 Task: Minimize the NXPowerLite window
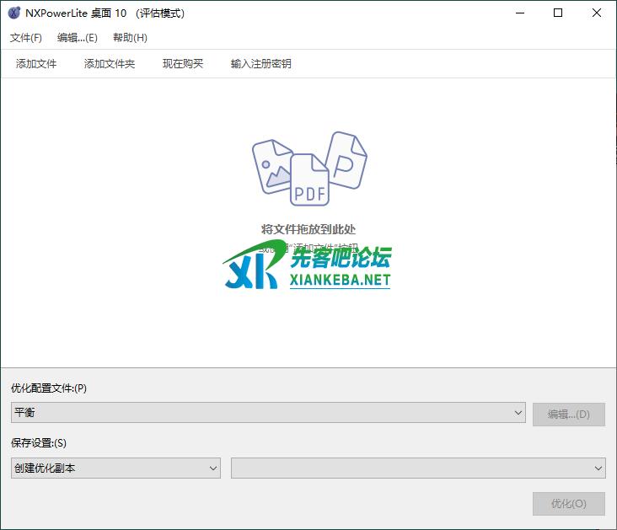(519, 13)
